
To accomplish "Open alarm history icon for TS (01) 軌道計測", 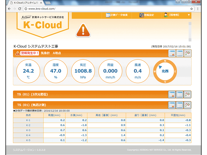I will click(x=172, y=105).
